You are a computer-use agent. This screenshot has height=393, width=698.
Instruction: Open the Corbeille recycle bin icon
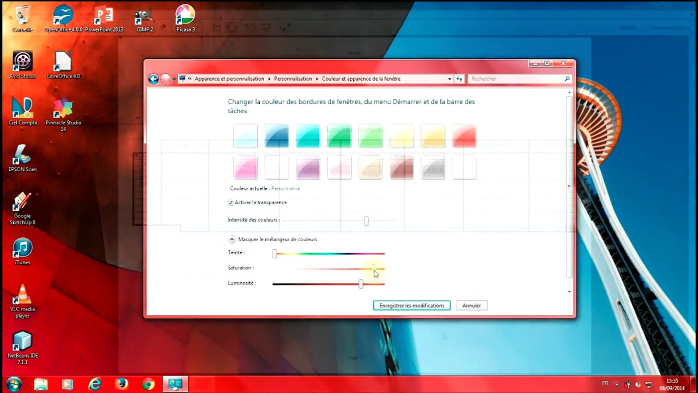point(22,19)
